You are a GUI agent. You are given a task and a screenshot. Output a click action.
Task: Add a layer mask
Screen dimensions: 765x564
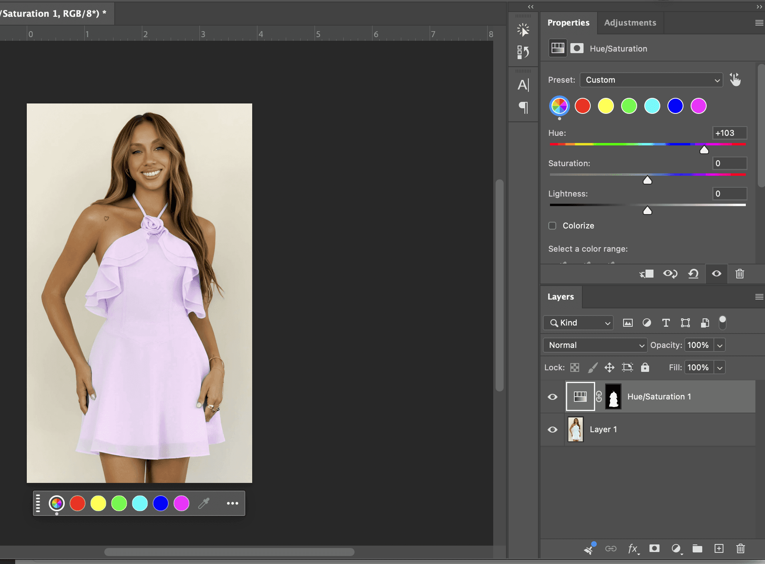click(x=654, y=548)
